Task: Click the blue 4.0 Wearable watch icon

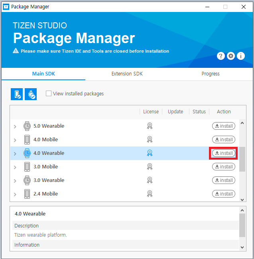Action: (x=27, y=153)
